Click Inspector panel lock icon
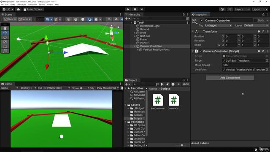Image resolution: width=270 pixels, height=152 pixels. coord(263,14)
